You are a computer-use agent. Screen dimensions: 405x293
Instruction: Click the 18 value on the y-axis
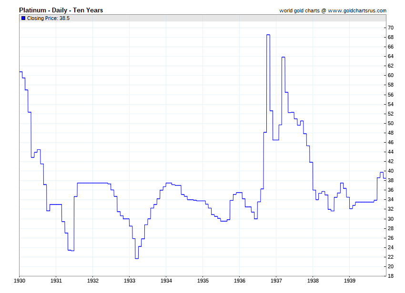(x=390, y=276)
